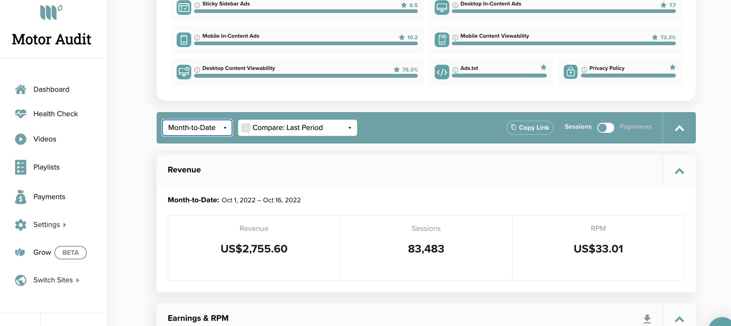731x326 pixels.
Task: Click the star icon on Ads.txt card
Action: click(543, 67)
